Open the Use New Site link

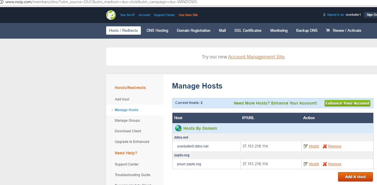188,15
